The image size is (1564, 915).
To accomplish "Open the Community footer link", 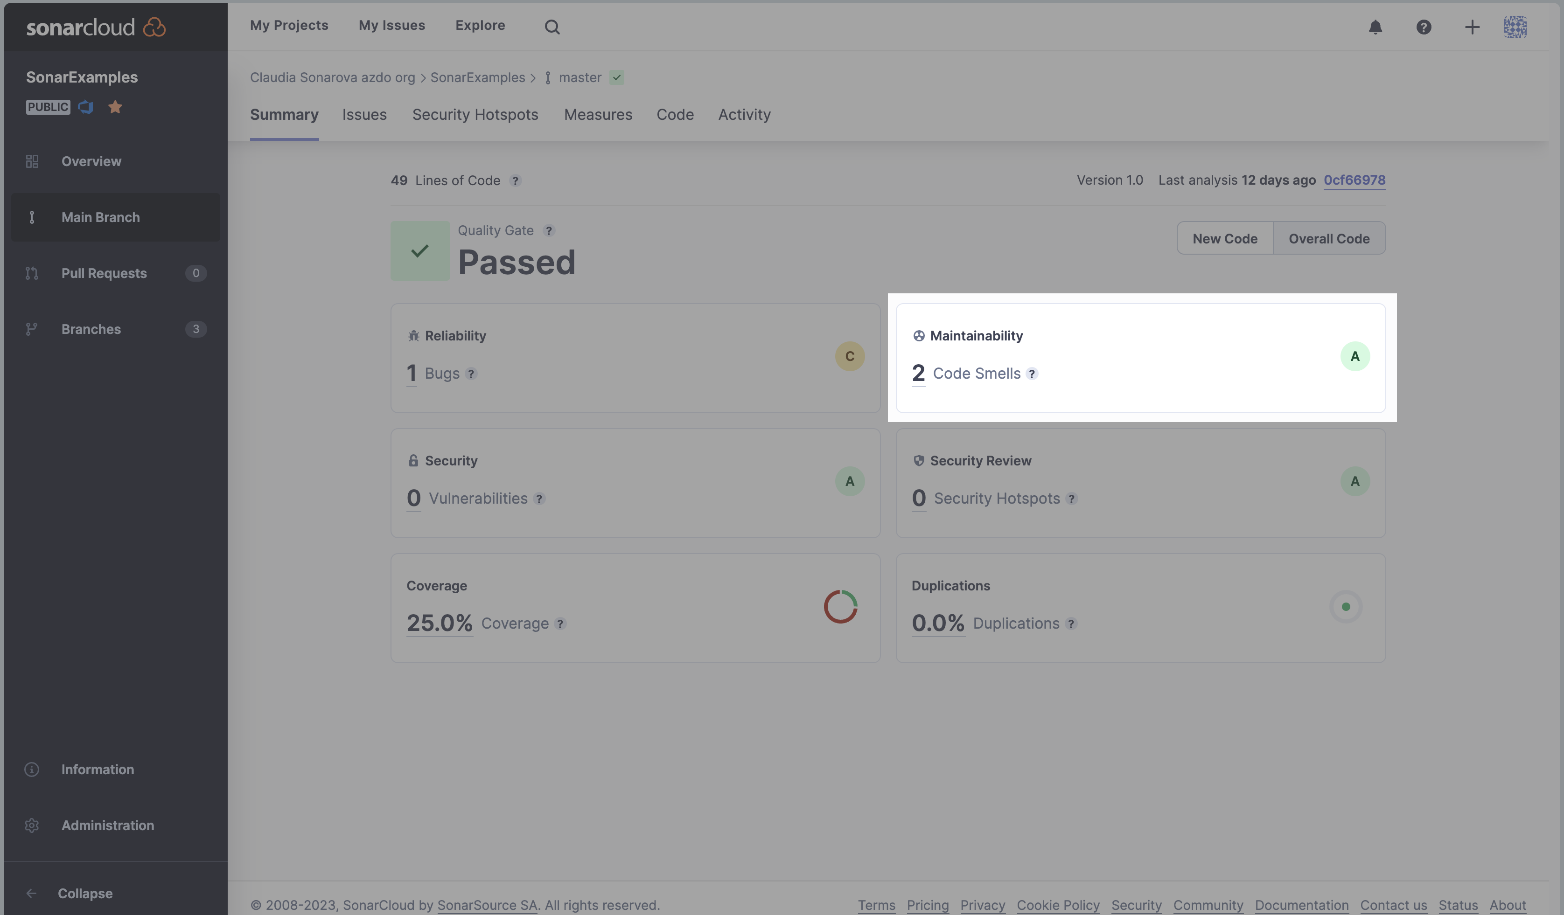I will click(x=1208, y=905).
